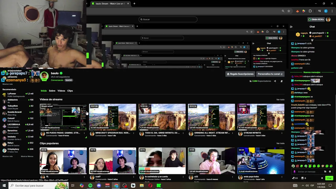Open channel points infinity icon
The image size is (336, 189).
click(295, 178)
